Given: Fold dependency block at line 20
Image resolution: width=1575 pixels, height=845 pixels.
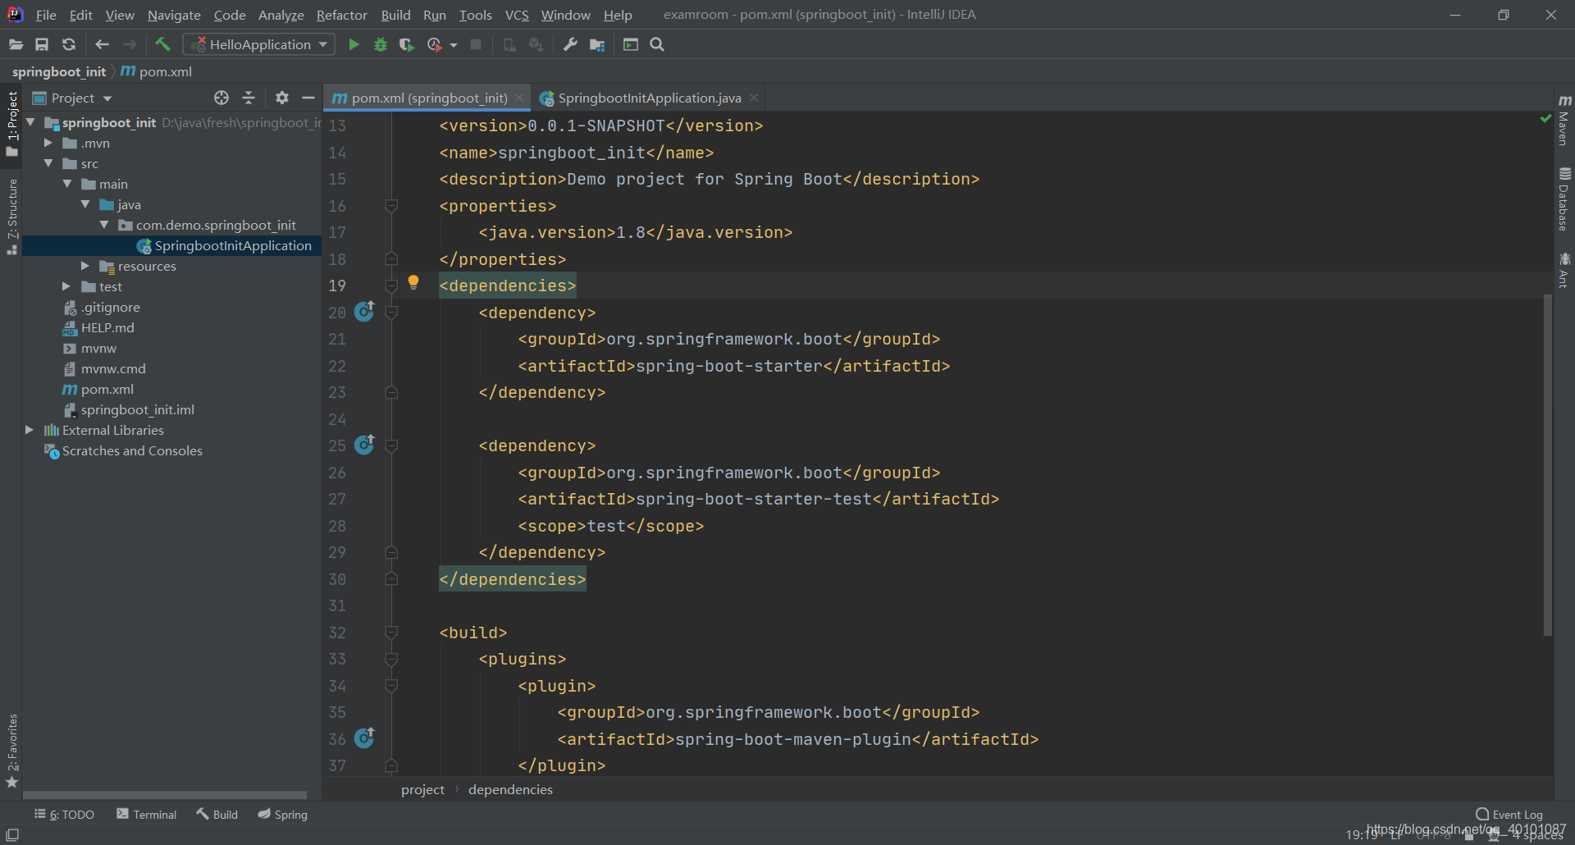Looking at the screenshot, I should point(391,313).
